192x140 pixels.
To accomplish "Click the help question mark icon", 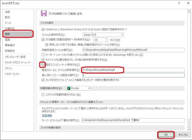I will (x=179, y=3).
